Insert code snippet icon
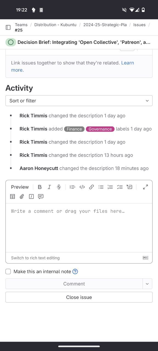The image size is (158, 351). pos(82,187)
